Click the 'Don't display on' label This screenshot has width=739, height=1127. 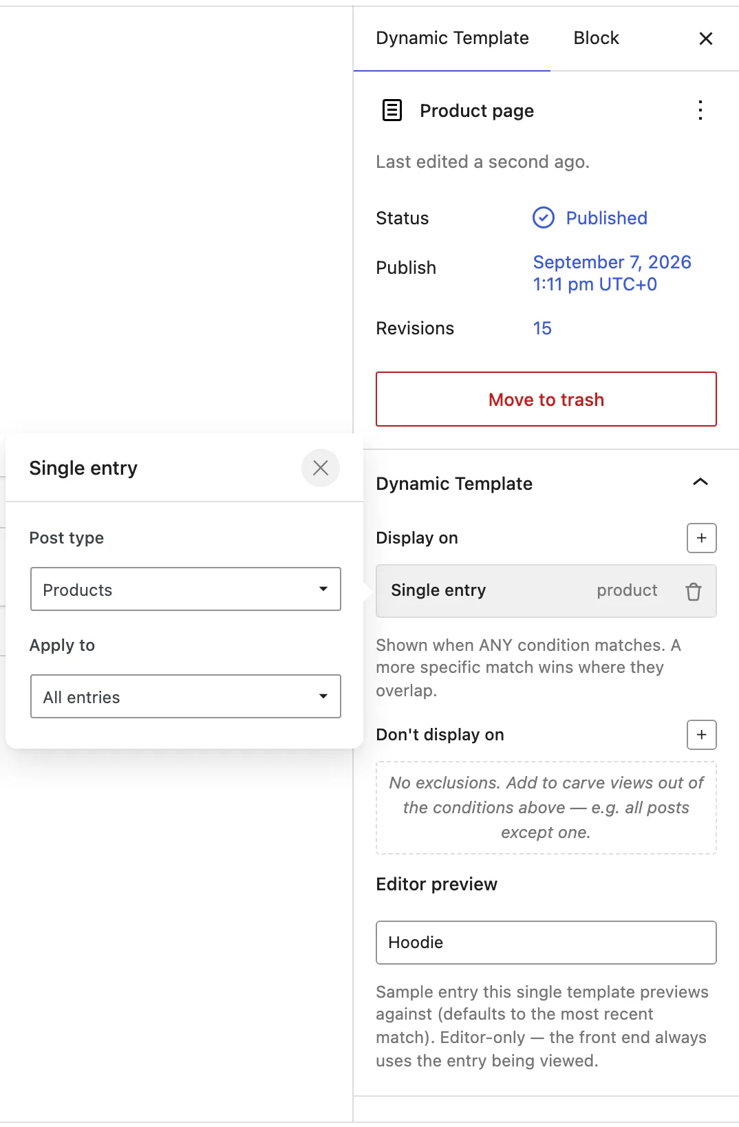tap(440, 735)
